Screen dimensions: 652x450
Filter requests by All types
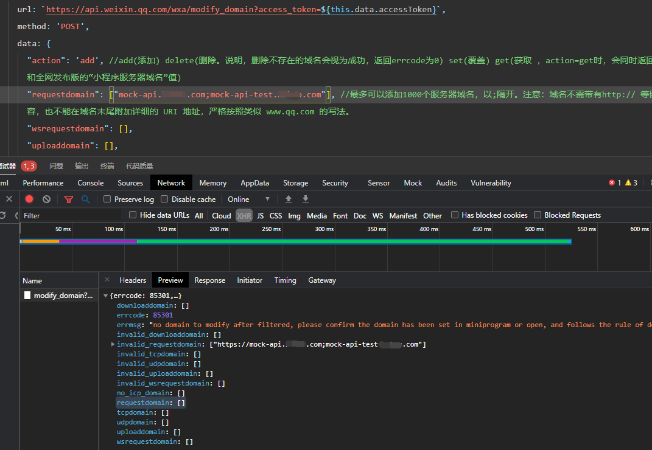coord(198,216)
